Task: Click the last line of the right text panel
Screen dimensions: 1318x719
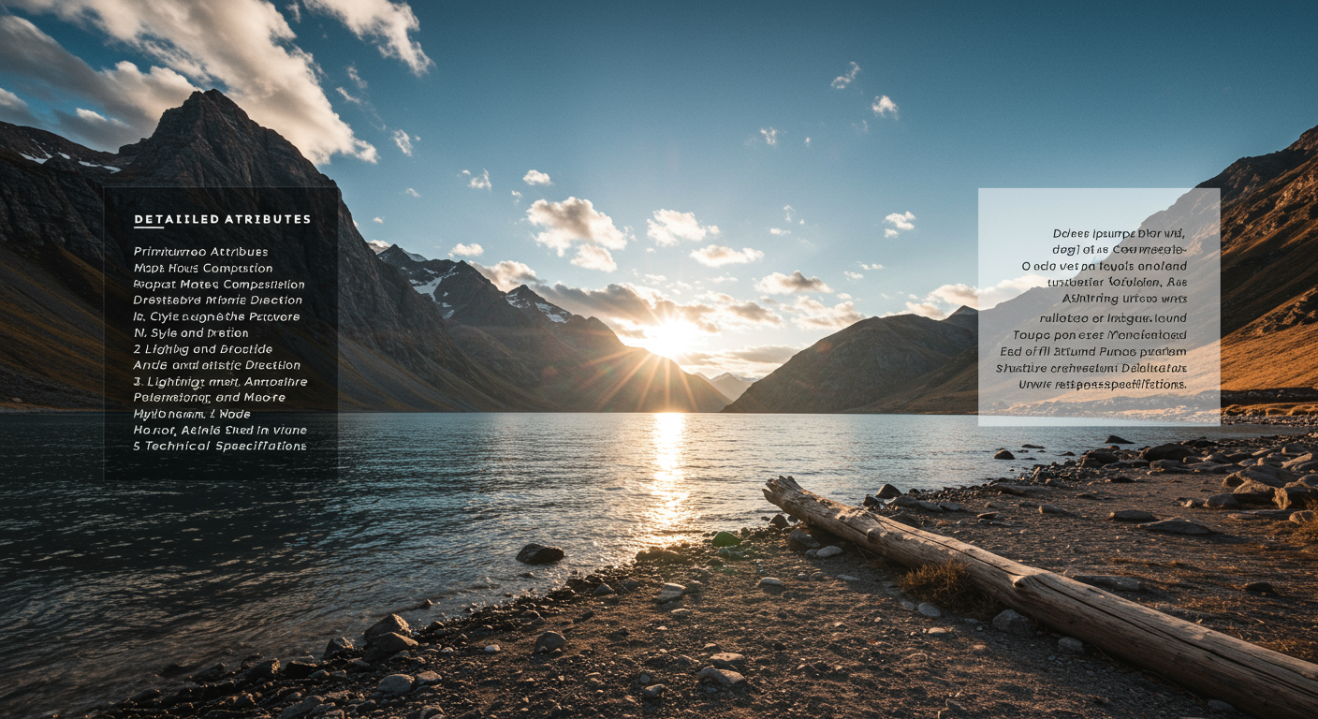Action: (x=1103, y=385)
